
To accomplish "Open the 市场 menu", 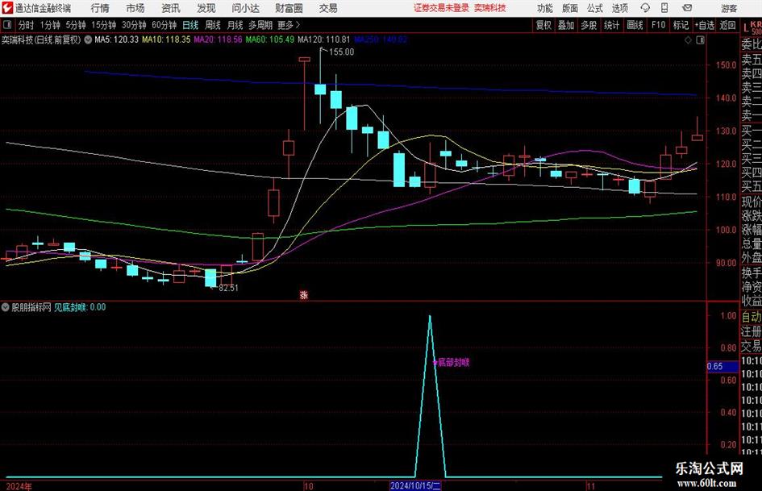I will pyautogui.click(x=135, y=8).
